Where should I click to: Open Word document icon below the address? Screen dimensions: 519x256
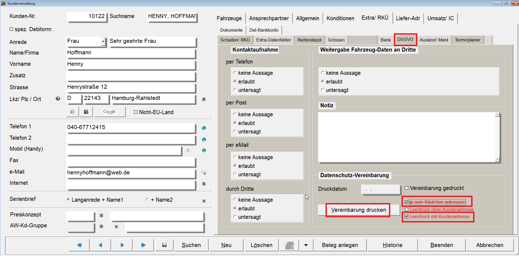click(72, 112)
